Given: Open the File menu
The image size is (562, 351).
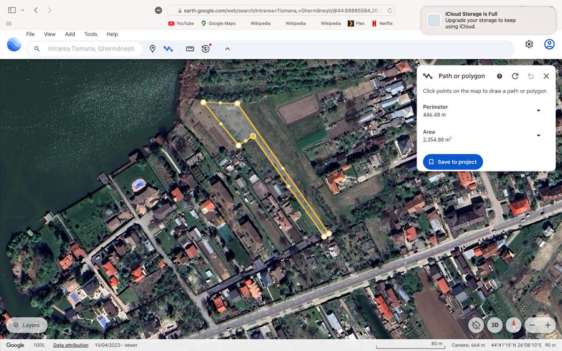Looking at the screenshot, I should 30,34.
